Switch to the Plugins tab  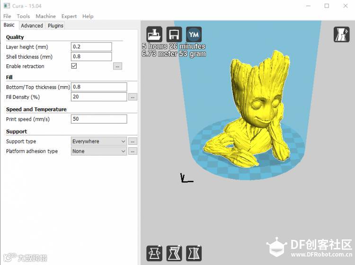(55, 26)
